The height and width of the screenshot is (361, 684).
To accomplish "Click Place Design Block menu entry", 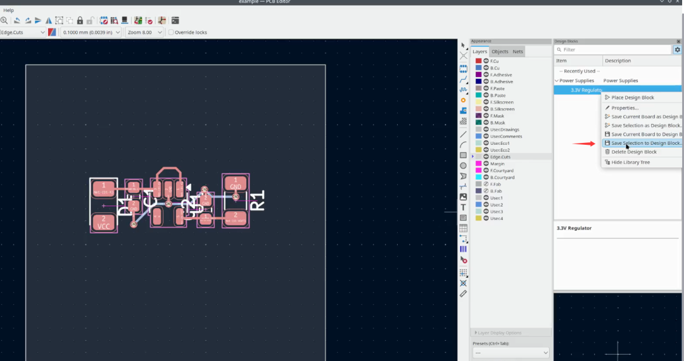I will [x=632, y=97].
